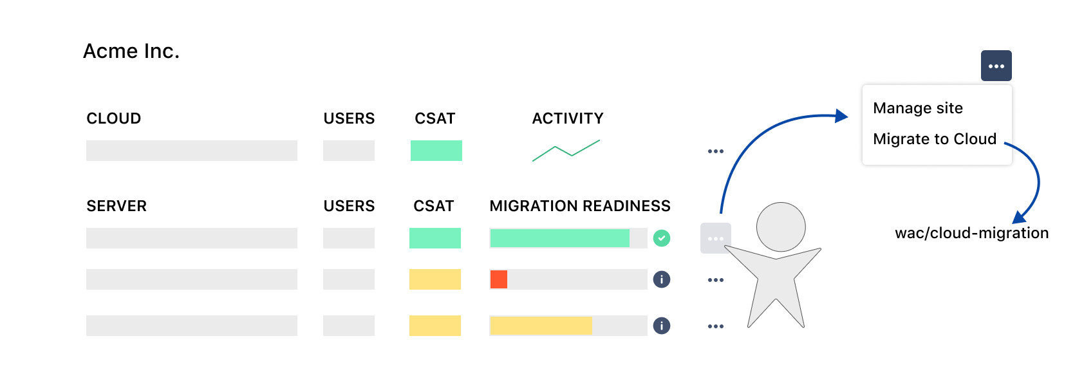1084x383 pixels.
Task: Click green CSAT swatch in Cloud row
Action: 436,151
